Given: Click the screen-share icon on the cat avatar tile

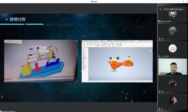Looking at the screenshot, I should [x=159, y=21].
